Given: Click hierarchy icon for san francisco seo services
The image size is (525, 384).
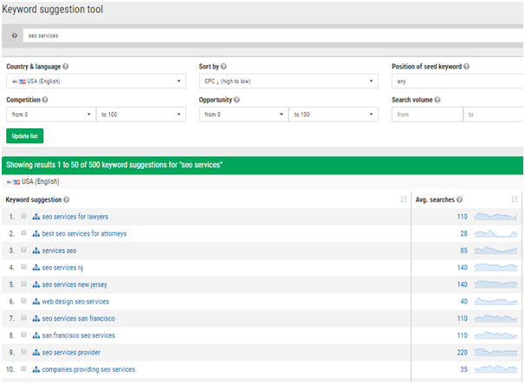Looking at the screenshot, I should tap(36, 335).
